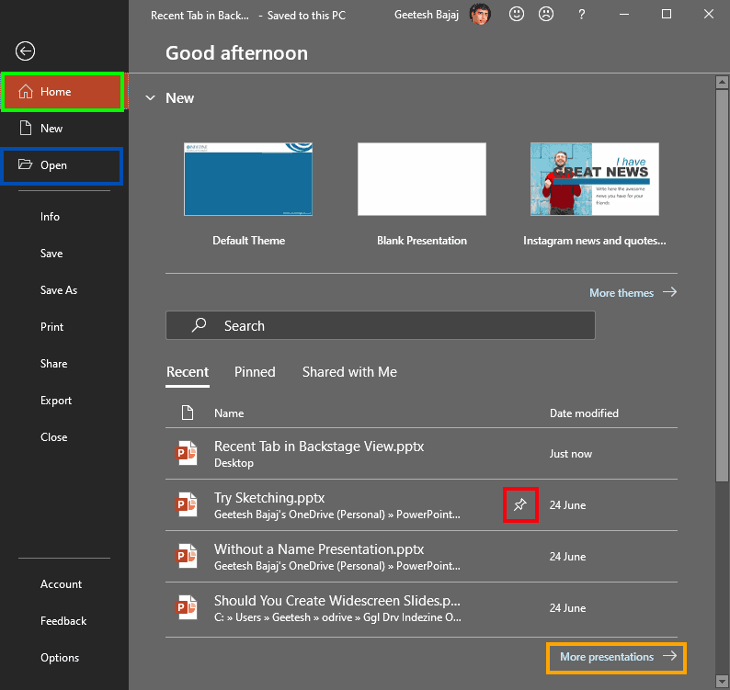Screen dimensions: 730x690
Task: Select Home in the sidebar
Action: [x=63, y=92]
